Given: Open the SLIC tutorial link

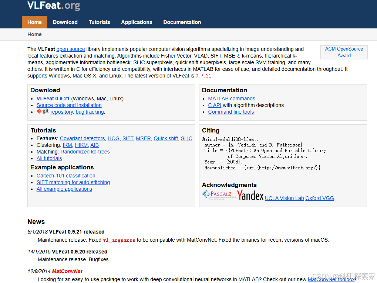Looking at the screenshot, I should (186, 138).
